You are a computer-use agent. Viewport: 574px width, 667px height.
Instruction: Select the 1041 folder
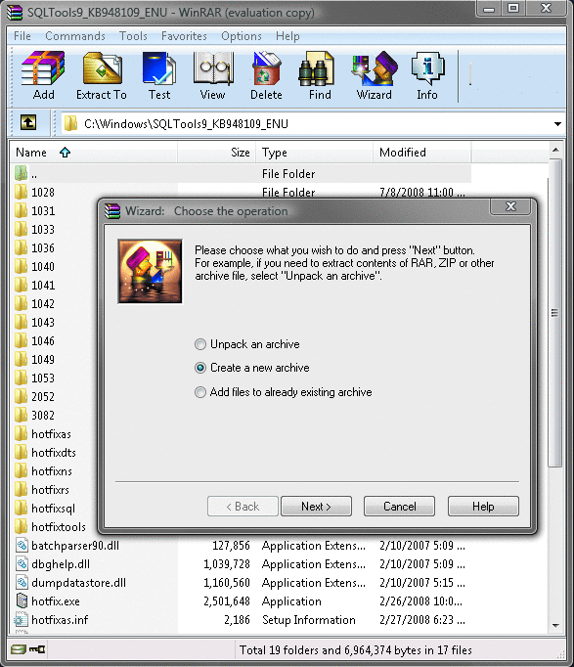click(35, 285)
